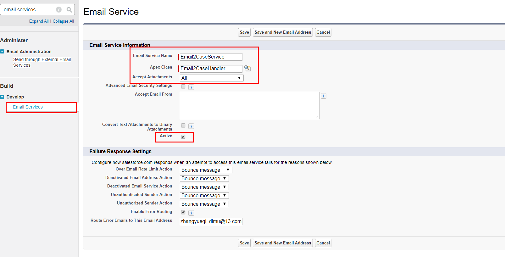Open the Accept Attachments dropdown
The image size is (505, 257).
pyautogui.click(x=212, y=78)
